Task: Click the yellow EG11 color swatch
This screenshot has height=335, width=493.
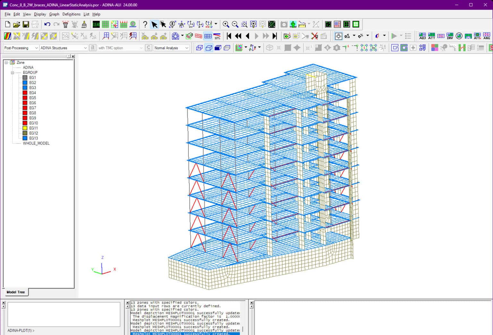Action: pyautogui.click(x=25, y=128)
